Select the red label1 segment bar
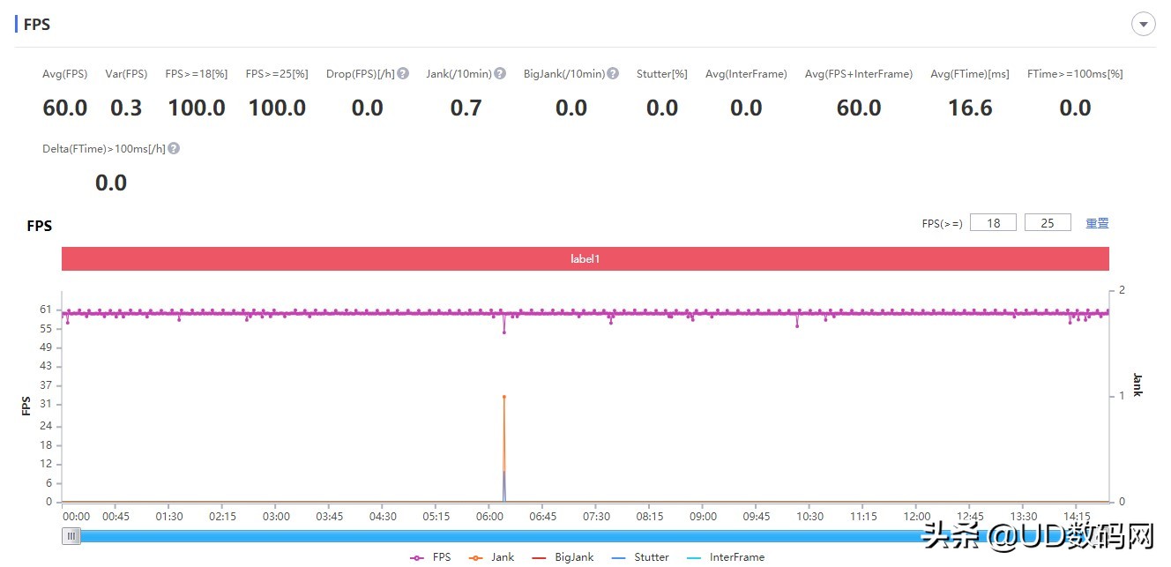Image resolution: width=1171 pixels, height=567 pixels. point(585,259)
